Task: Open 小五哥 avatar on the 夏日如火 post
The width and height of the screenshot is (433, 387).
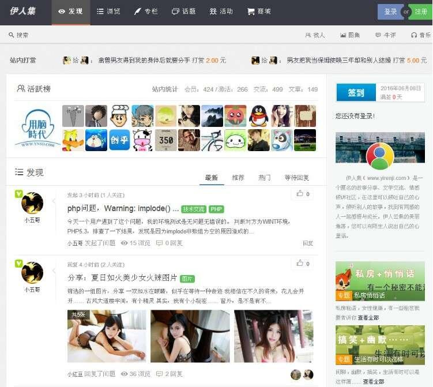Action: [32, 273]
